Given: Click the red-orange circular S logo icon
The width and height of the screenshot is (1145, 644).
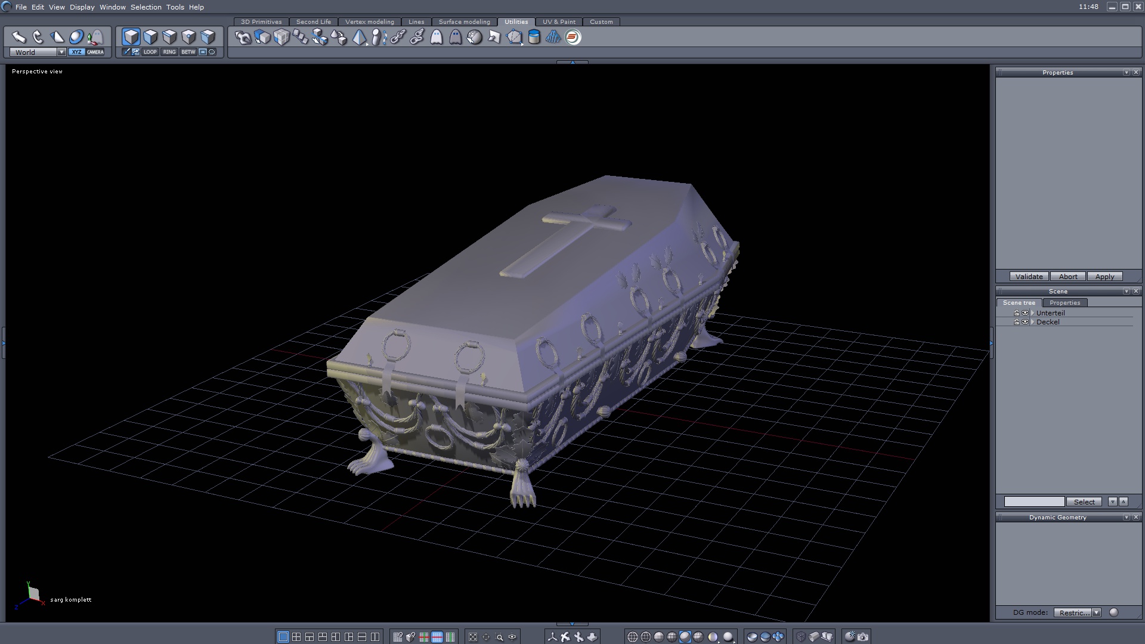Looking at the screenshot, I should (572, 38).
